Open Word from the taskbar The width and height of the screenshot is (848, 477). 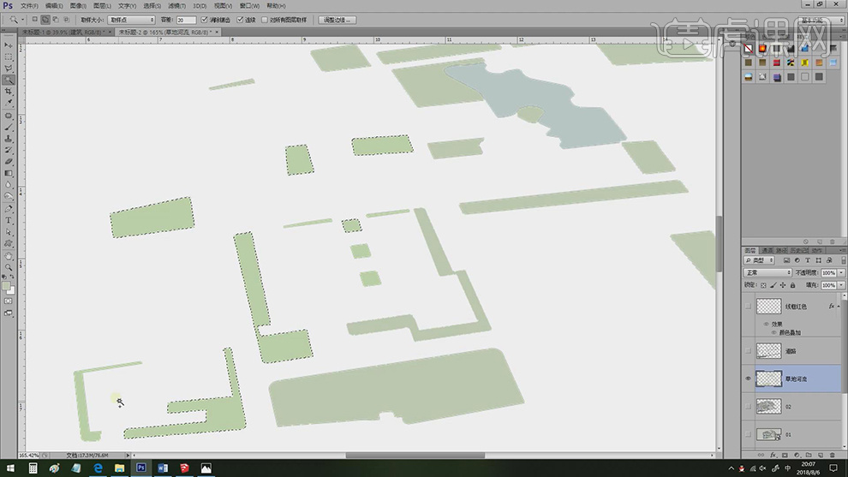[163, 468]
